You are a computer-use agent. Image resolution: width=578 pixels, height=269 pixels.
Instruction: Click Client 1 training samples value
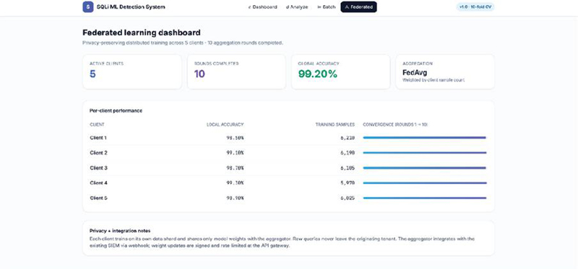(348, 138)
